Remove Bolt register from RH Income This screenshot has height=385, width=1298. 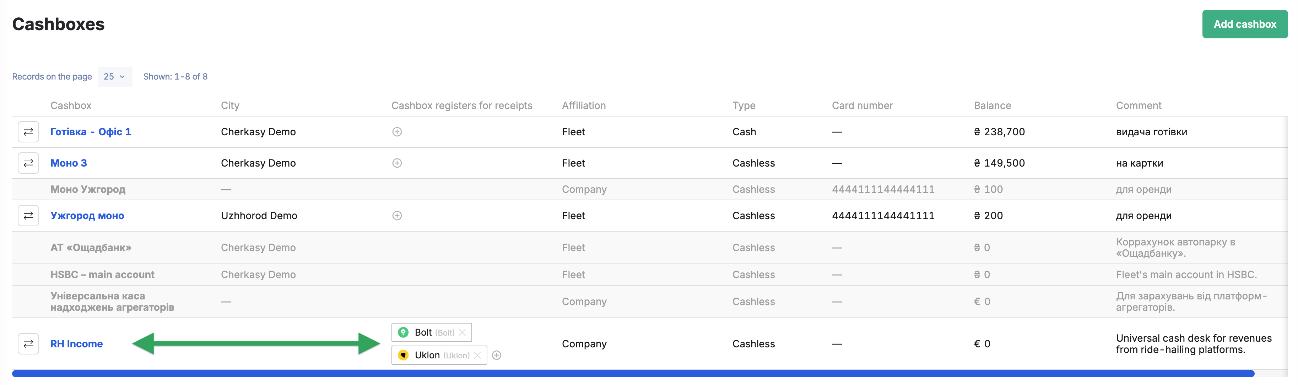pyautogui.click(x=462, y=332)
